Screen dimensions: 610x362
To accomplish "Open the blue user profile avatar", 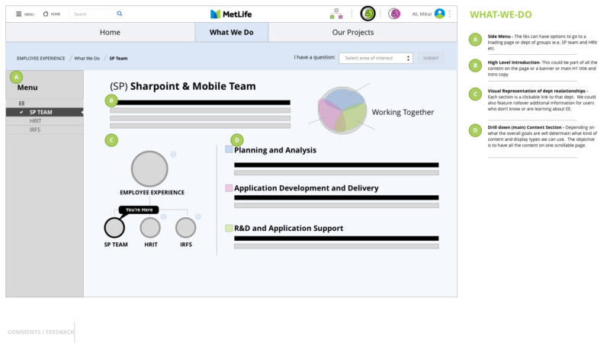I will [440, 14].
